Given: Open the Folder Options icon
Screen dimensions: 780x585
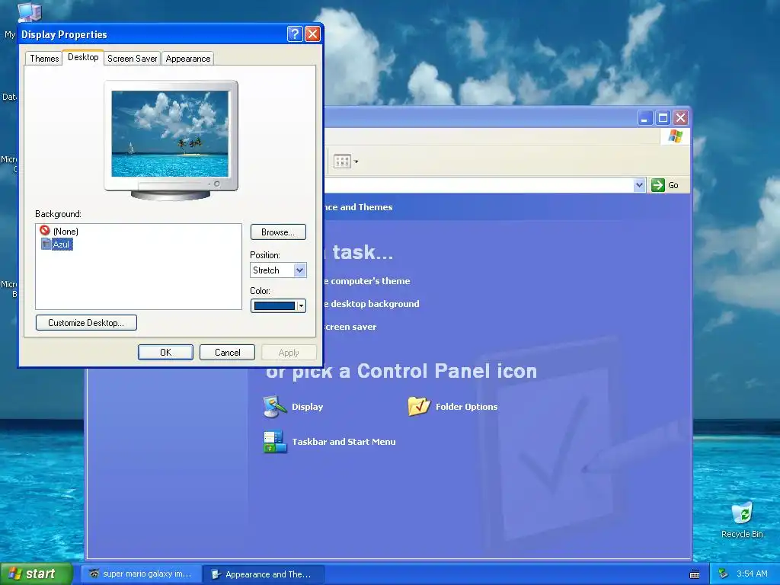Looking at the screenshot, I should 419,407.
